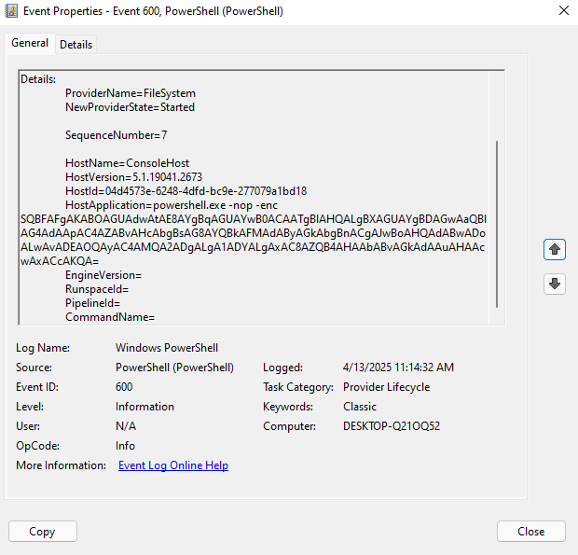Close window using the X button
The height and width of the screenshot is (555, 578).
pos(564,10)
